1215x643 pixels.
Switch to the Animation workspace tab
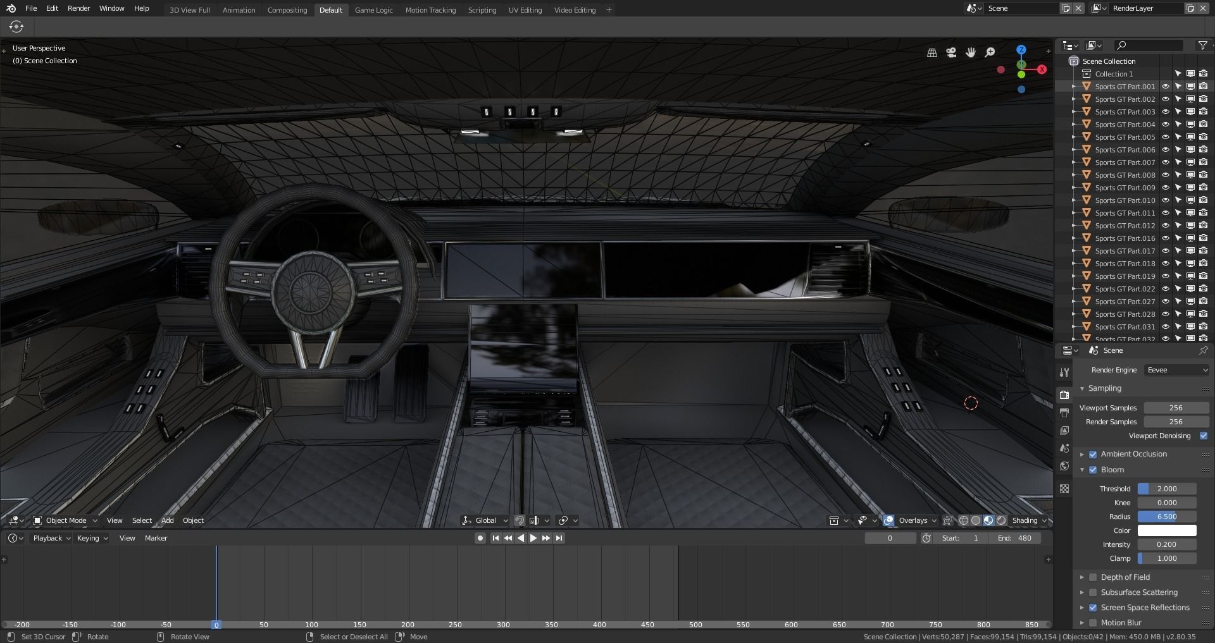pos(239,10)
